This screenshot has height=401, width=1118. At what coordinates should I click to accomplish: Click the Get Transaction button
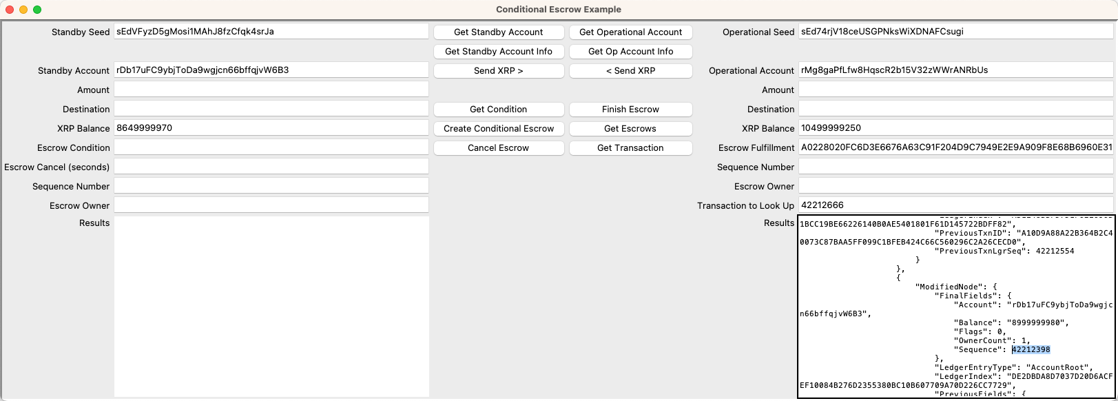[x=630, y=147]
